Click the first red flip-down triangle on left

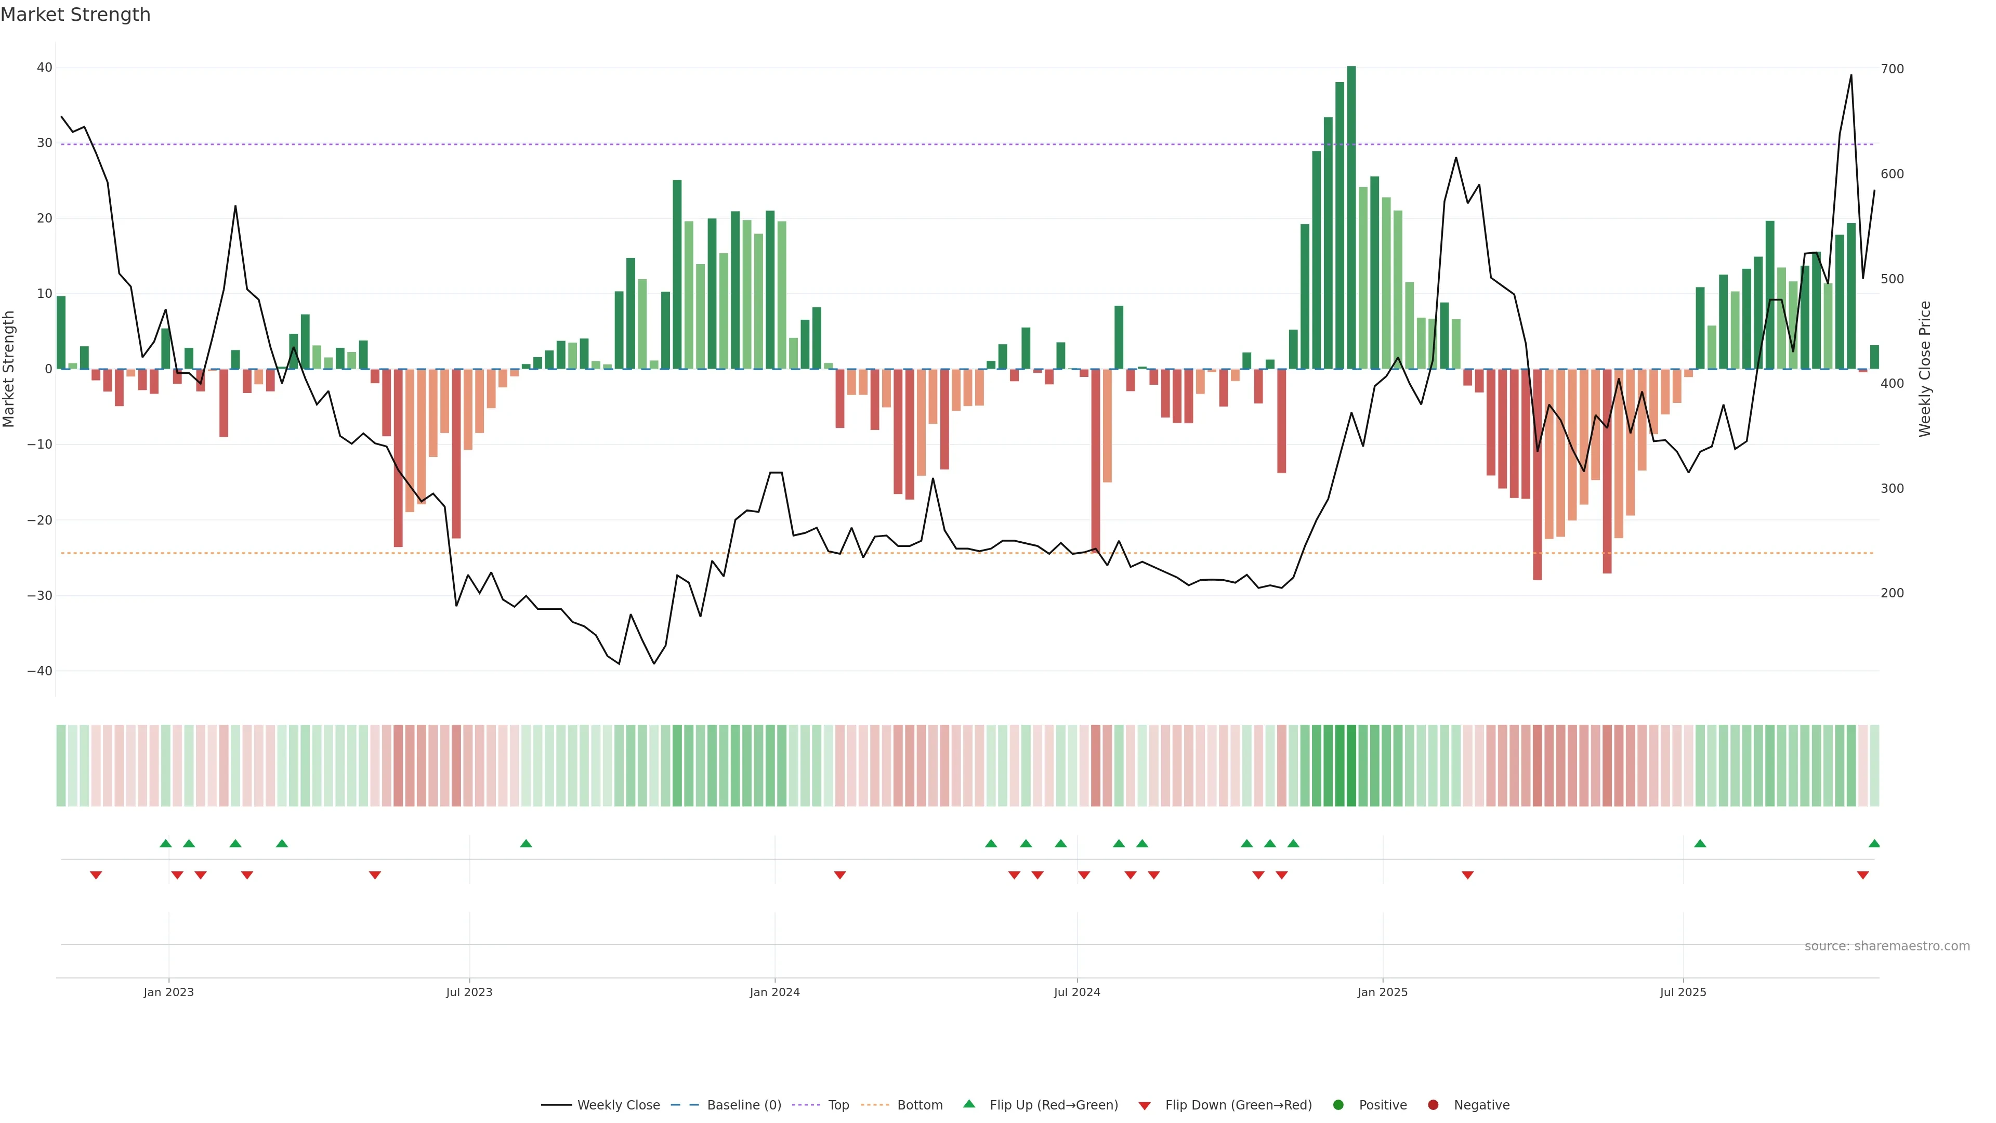96,875
